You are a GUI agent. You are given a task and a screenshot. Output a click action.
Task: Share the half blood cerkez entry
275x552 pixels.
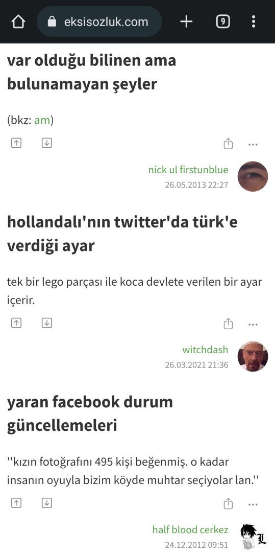228,504
